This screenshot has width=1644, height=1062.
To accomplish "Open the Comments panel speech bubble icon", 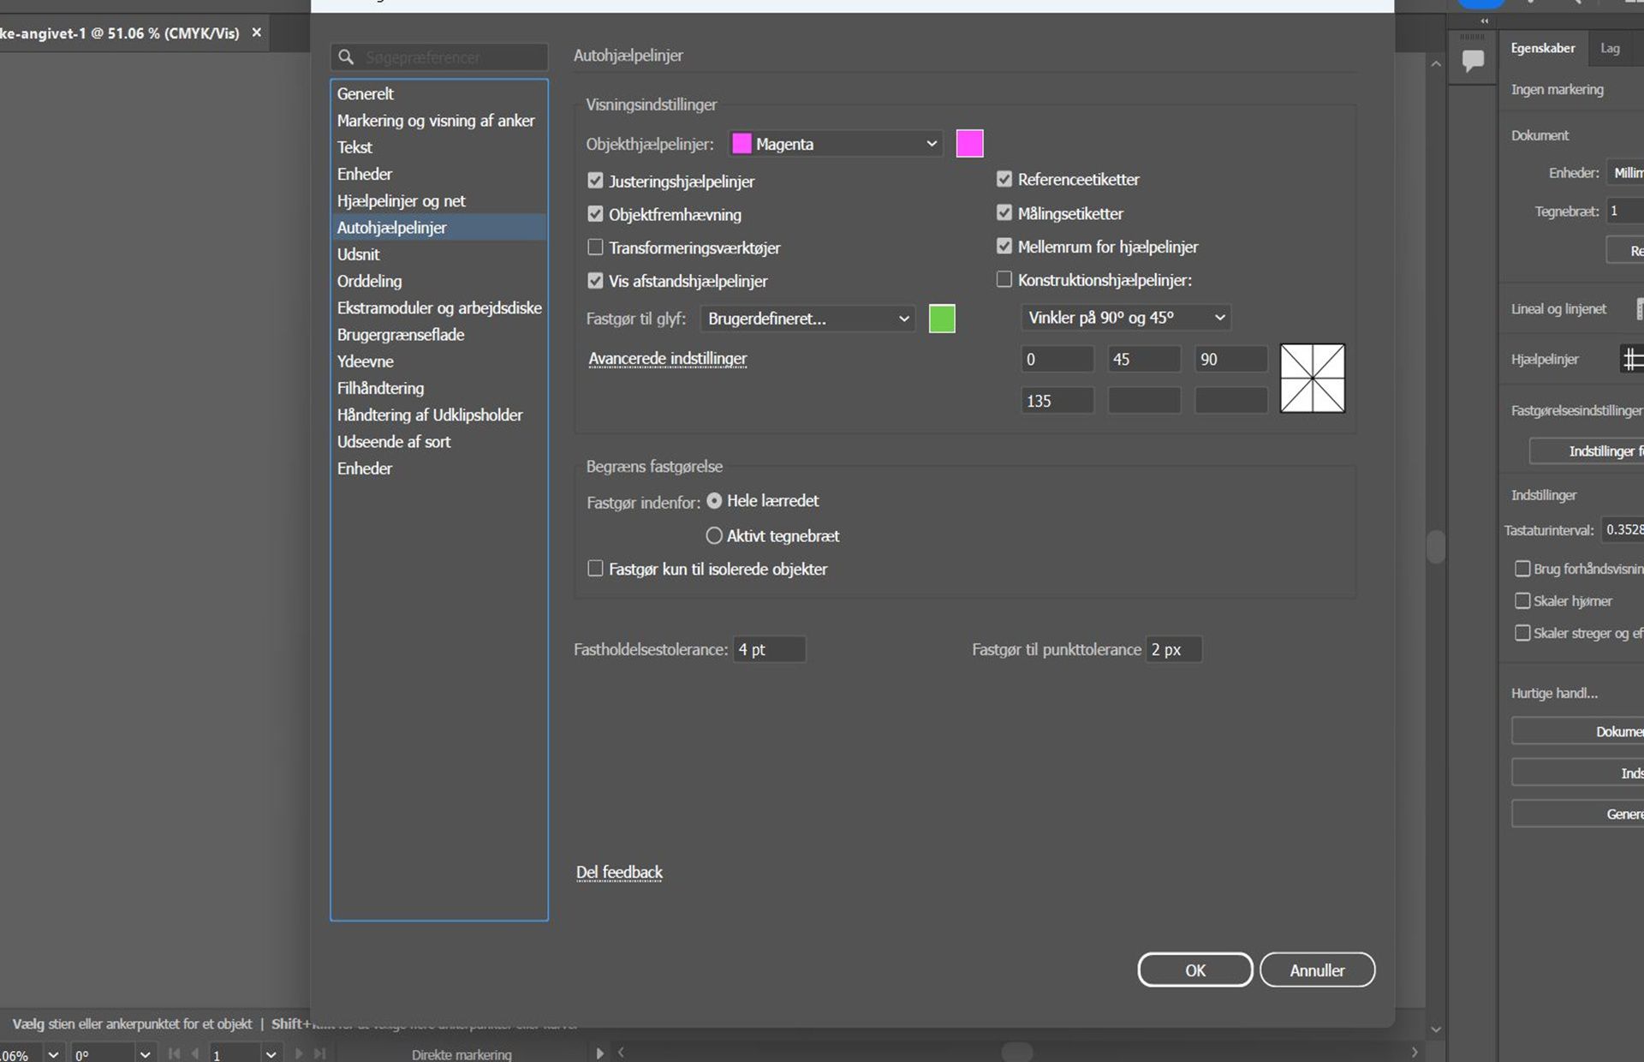I will (x=1473, y=61).
